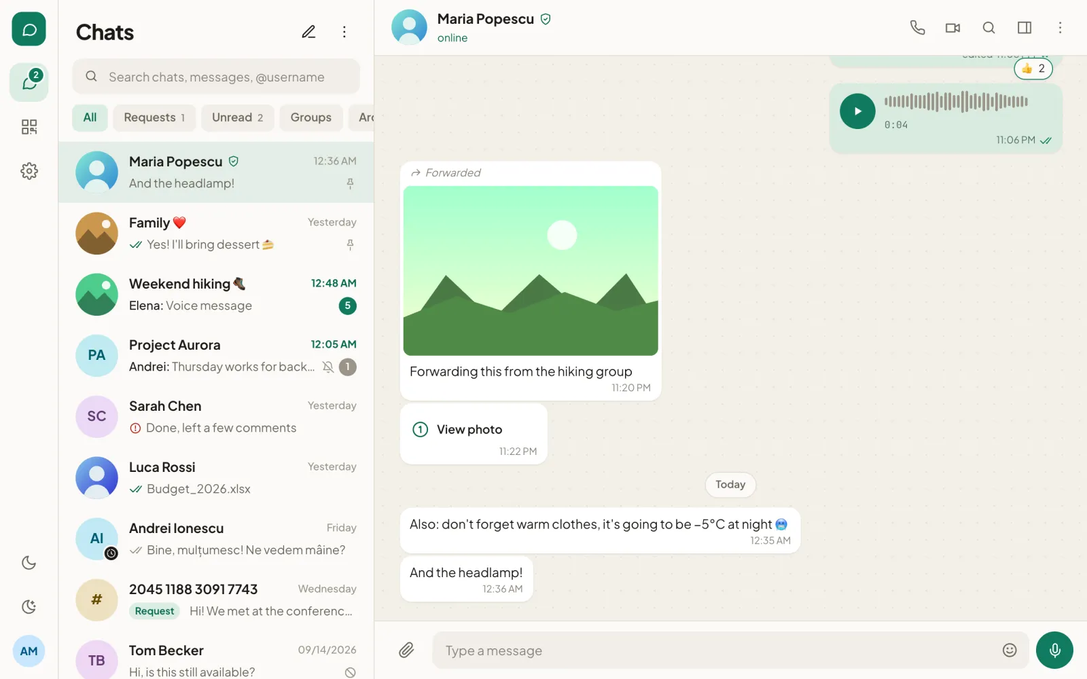Open the chats section with badge 2
The height and width of the screenshot is (679, 1087).
coord(29,83)
